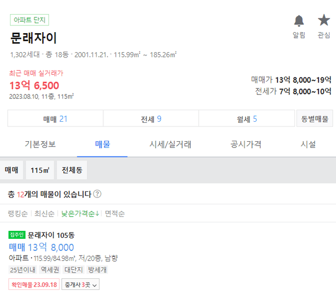Expand the 중개사 3곳 dropdown
The width and height of the screenshot is (336, 301).
point(81,285)
